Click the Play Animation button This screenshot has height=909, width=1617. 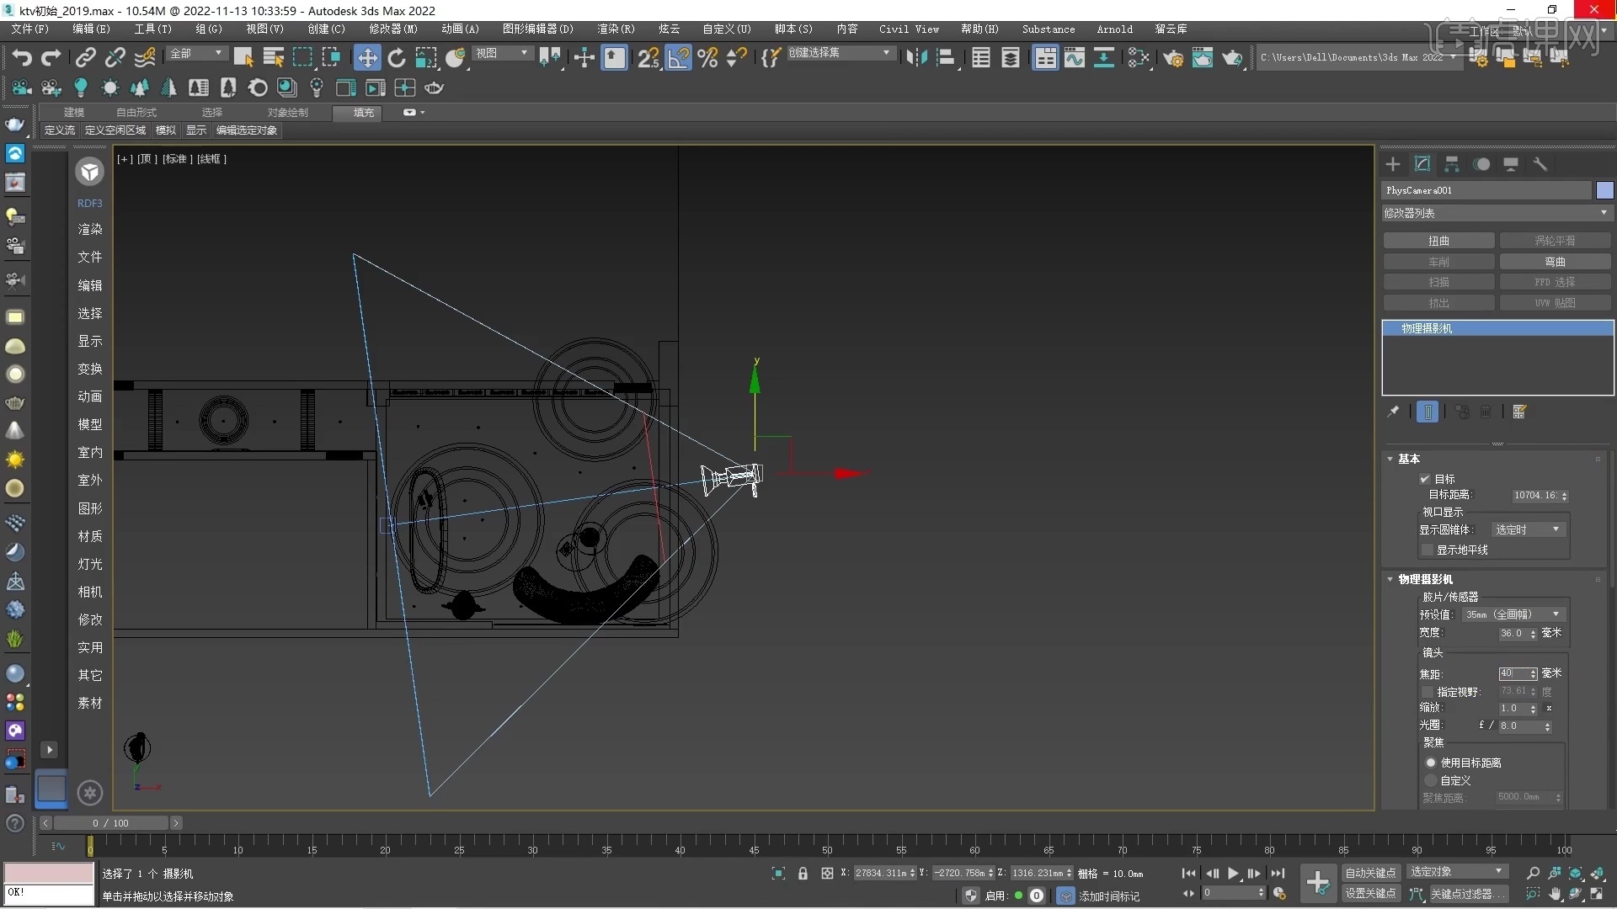click(1233, 873)
